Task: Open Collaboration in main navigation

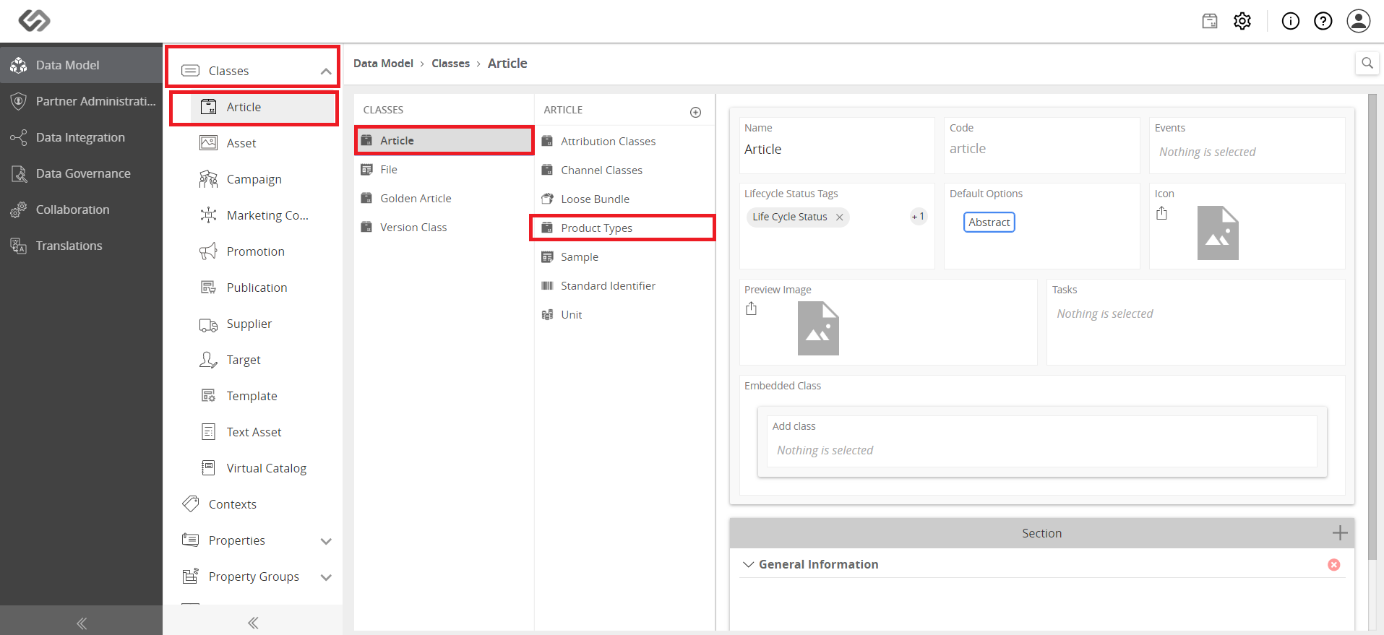Action: 81,209
